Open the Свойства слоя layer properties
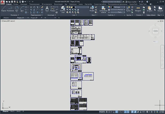Screen dimensions: 165x114 [63, 9]
